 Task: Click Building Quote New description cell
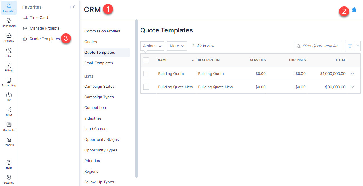(215, 87)
